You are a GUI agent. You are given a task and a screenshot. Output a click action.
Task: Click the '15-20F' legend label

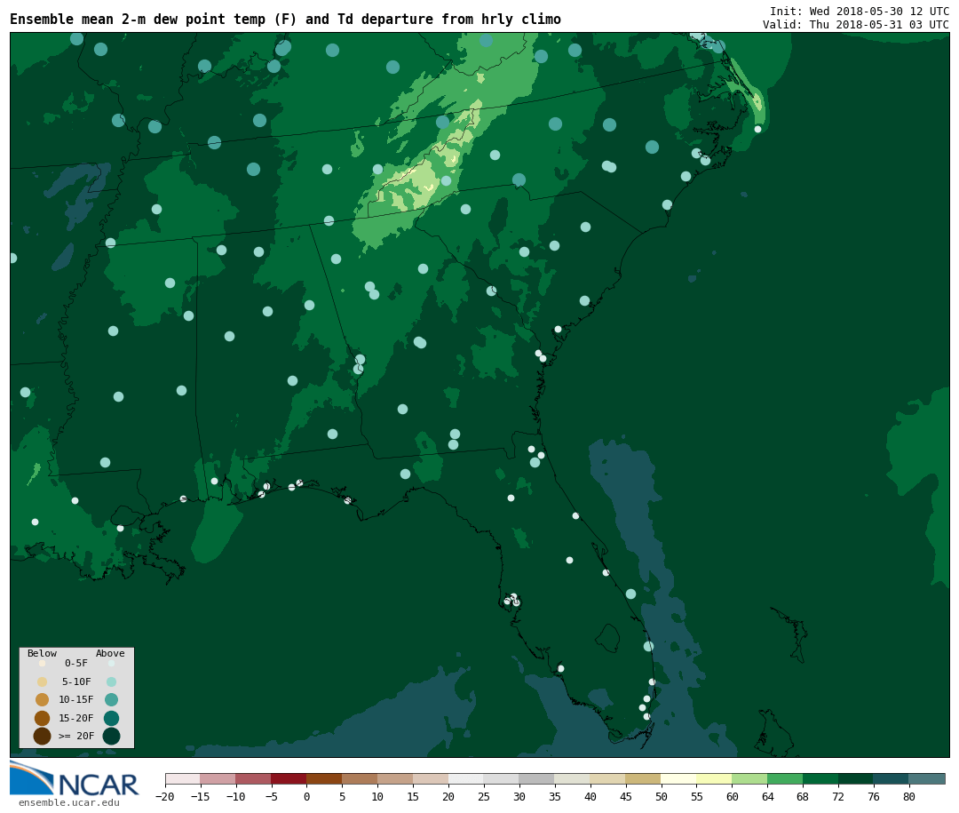76,718
